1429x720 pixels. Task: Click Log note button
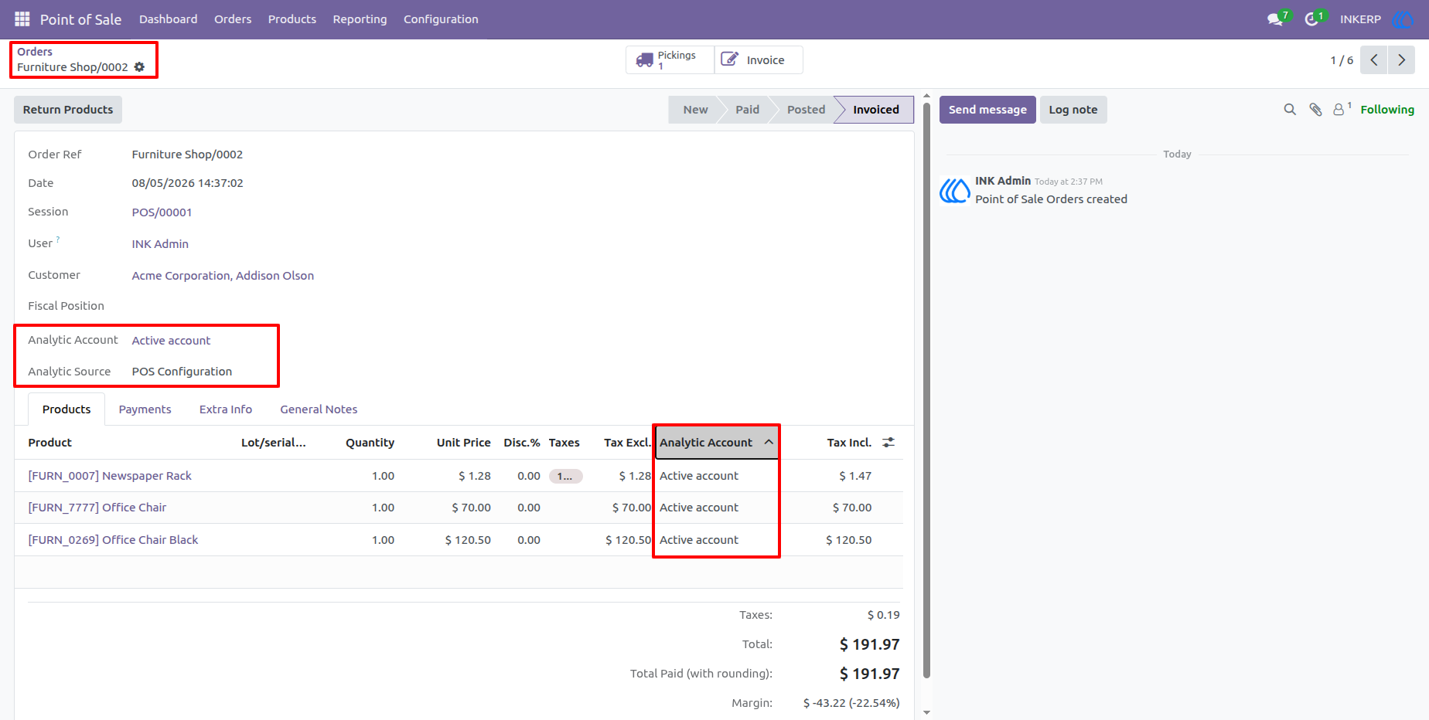pyautogui.click(x=1073, y=110)
